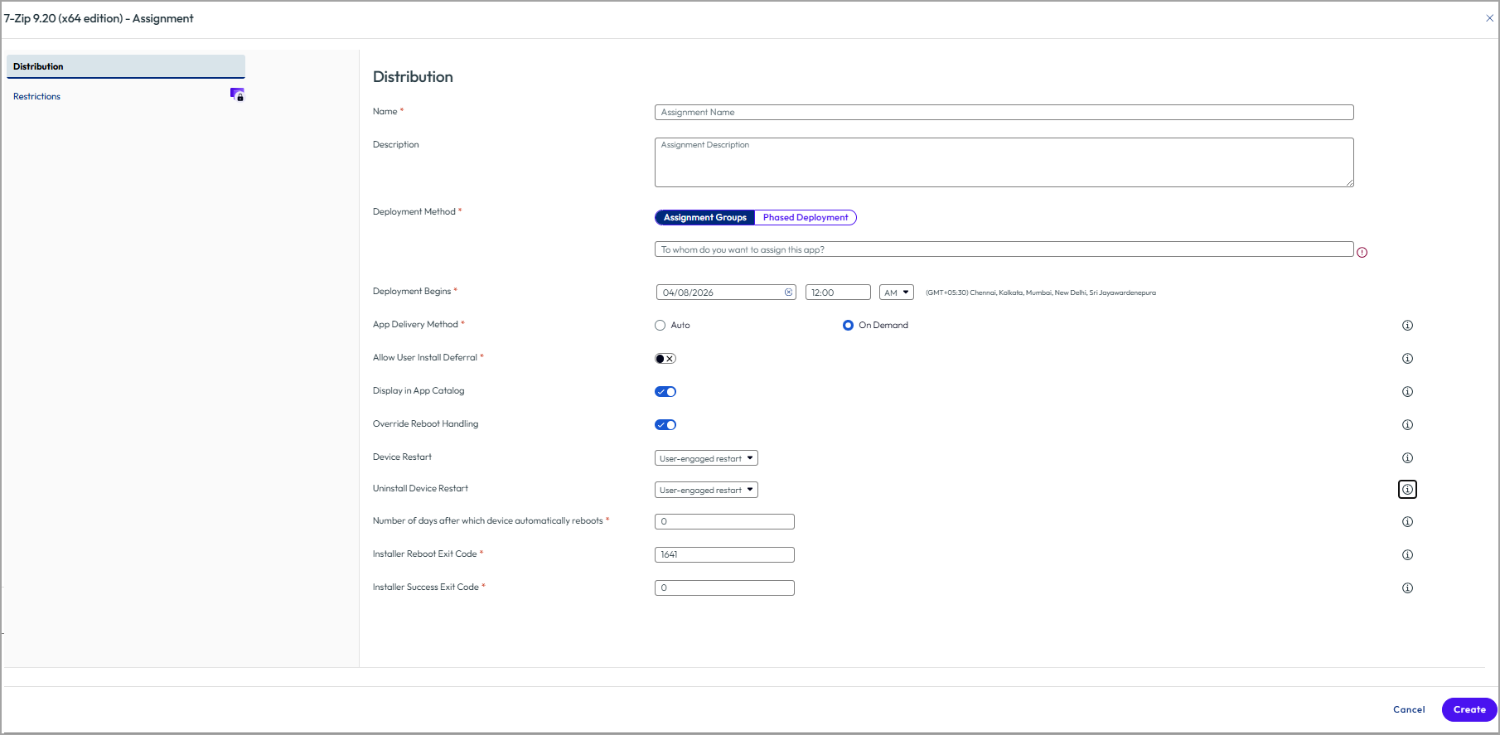Open the AM/PM time selector
Viewport: 1500px width, 735px height.
[897, 293]
